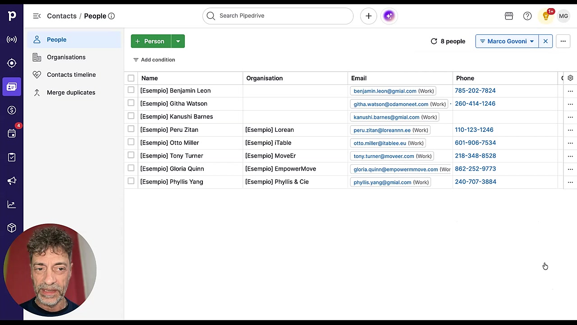Image resolution: width=577 pixels, height=325 pixels.
Task: Expand the Person button dropdown arrow
Action: pos(178,41)
